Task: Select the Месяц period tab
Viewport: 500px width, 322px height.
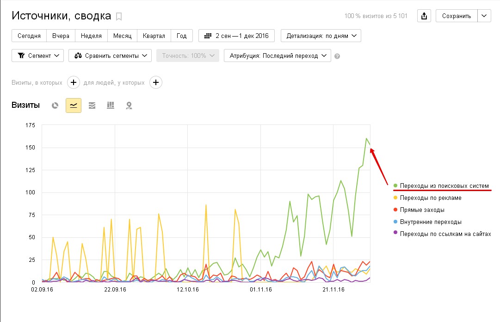Action: click(122, 36)
